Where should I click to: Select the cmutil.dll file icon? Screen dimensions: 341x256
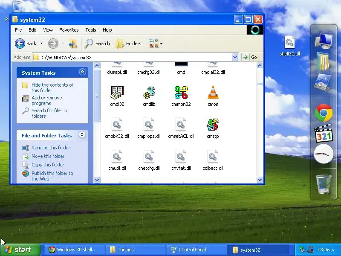(x=117, y=157)
